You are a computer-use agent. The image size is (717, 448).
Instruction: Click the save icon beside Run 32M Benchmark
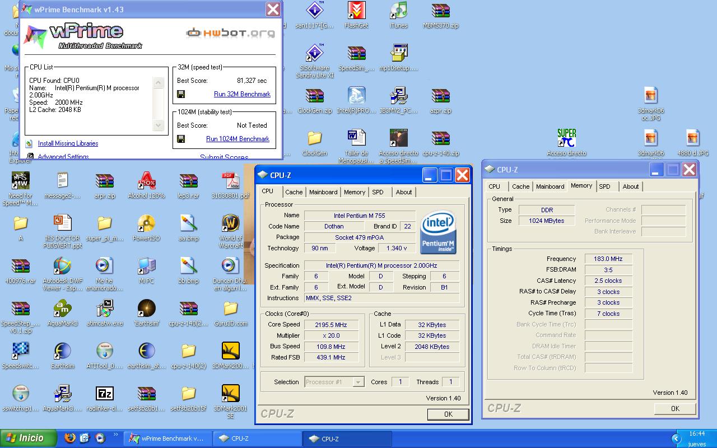(x=181, y=94)
